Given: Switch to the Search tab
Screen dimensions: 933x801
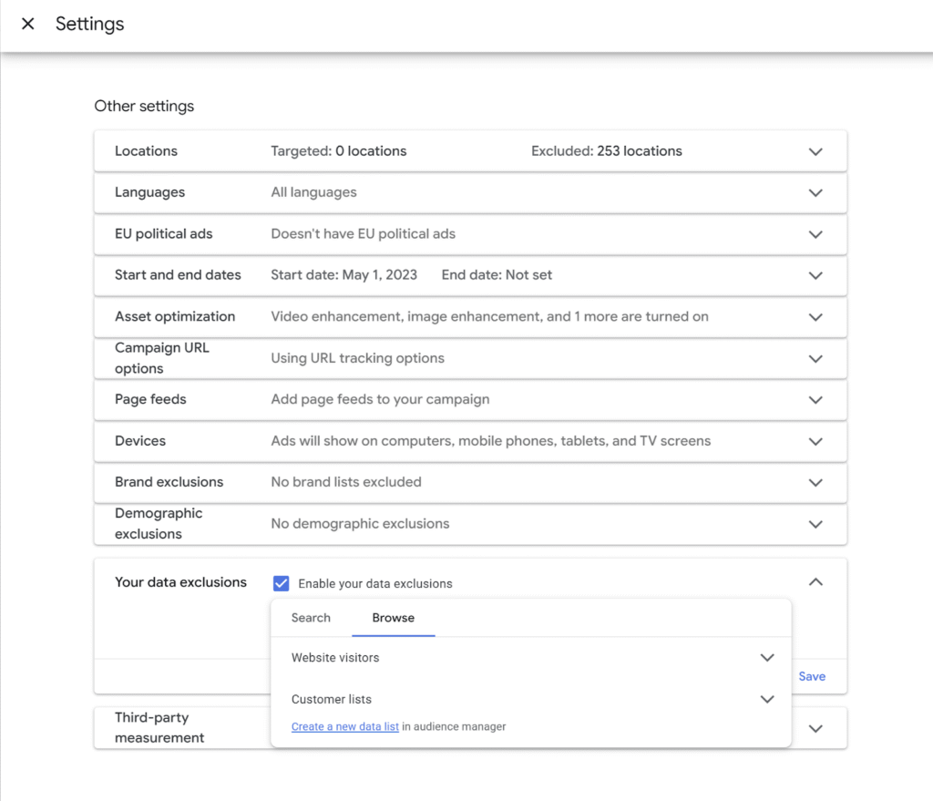Looking at the screenshot, I should [x=311, y=618].
